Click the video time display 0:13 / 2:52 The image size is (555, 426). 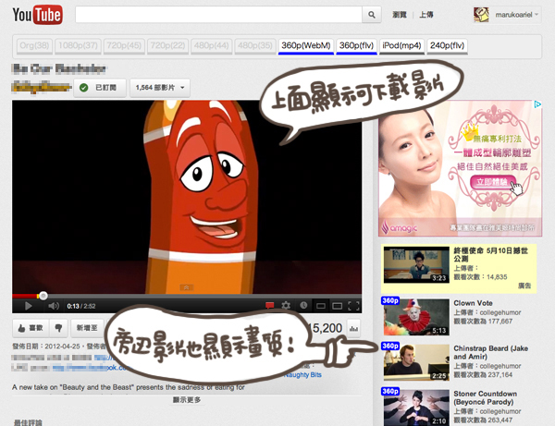click(x=81, y=306)
